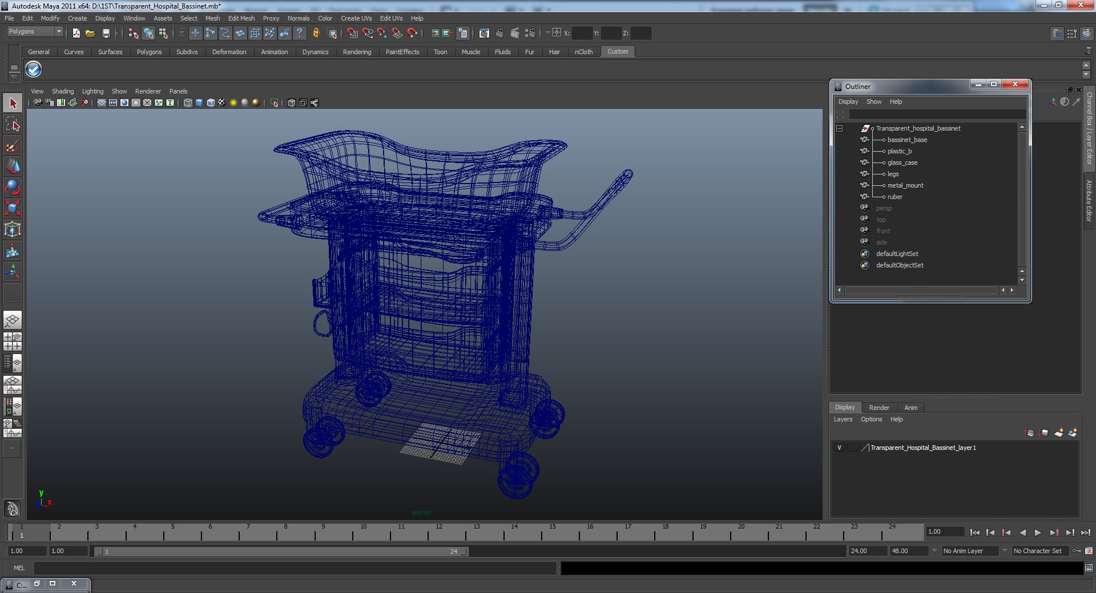This screenshot has height=593, width=1096.
Task: Collapse Transparent_hospital_bassinet group in Outliner
Action: tap(840, 129)
